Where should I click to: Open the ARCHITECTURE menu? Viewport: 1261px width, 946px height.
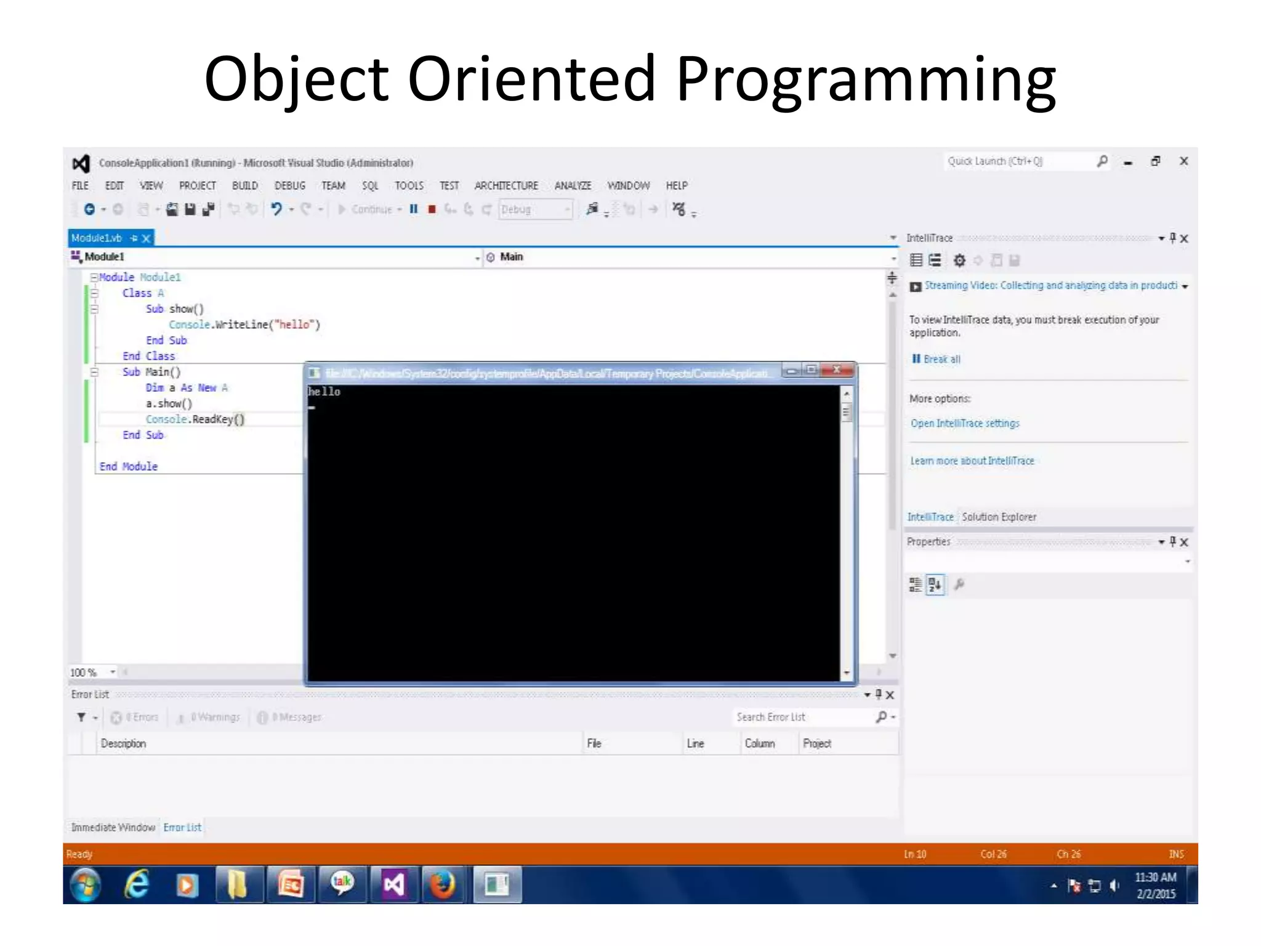[x=506, y=185]
